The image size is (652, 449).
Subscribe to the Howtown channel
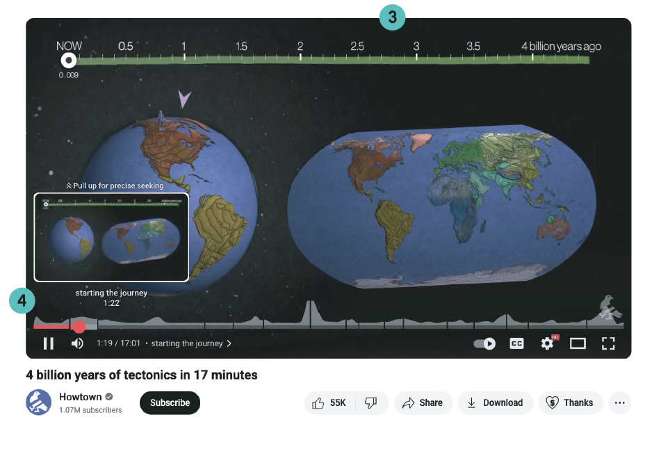coord(170,403)
